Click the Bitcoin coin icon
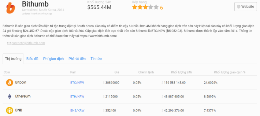The height and width of the screenshot is (116, 260). [x=9, y=82]
